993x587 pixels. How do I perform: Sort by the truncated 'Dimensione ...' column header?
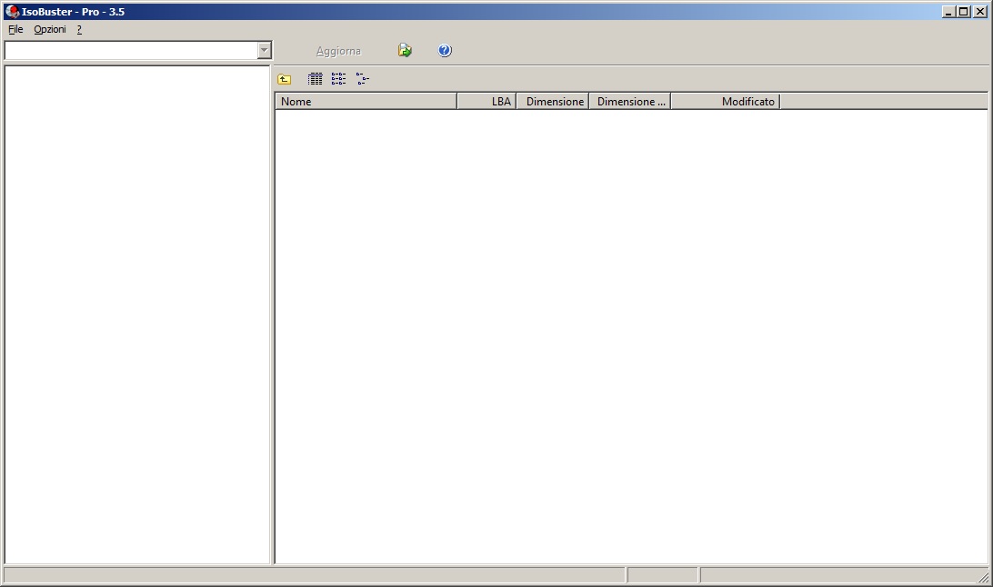pyautogui.click(x=630, y=101)
